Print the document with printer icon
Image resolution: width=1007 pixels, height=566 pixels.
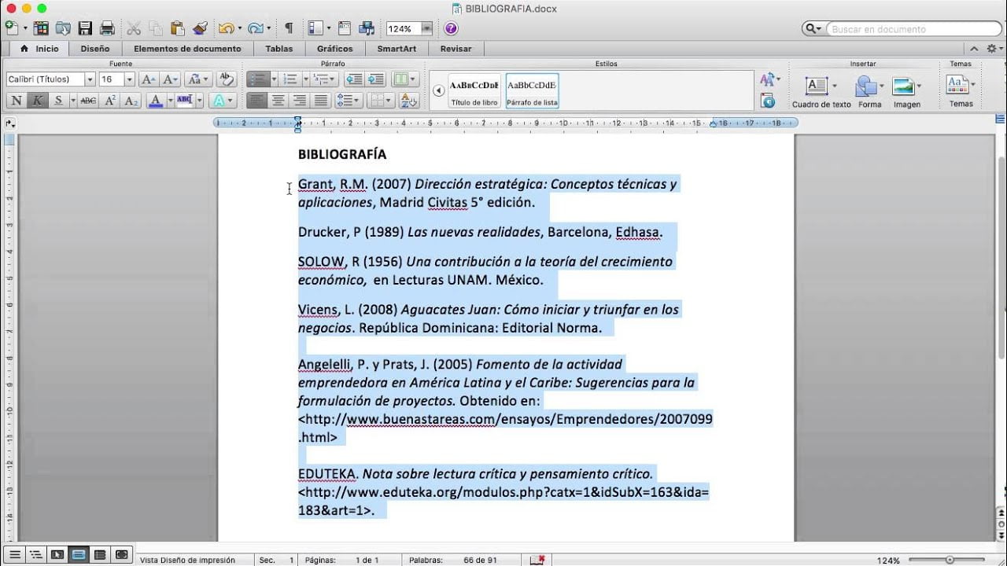click(x=107, y=28)
